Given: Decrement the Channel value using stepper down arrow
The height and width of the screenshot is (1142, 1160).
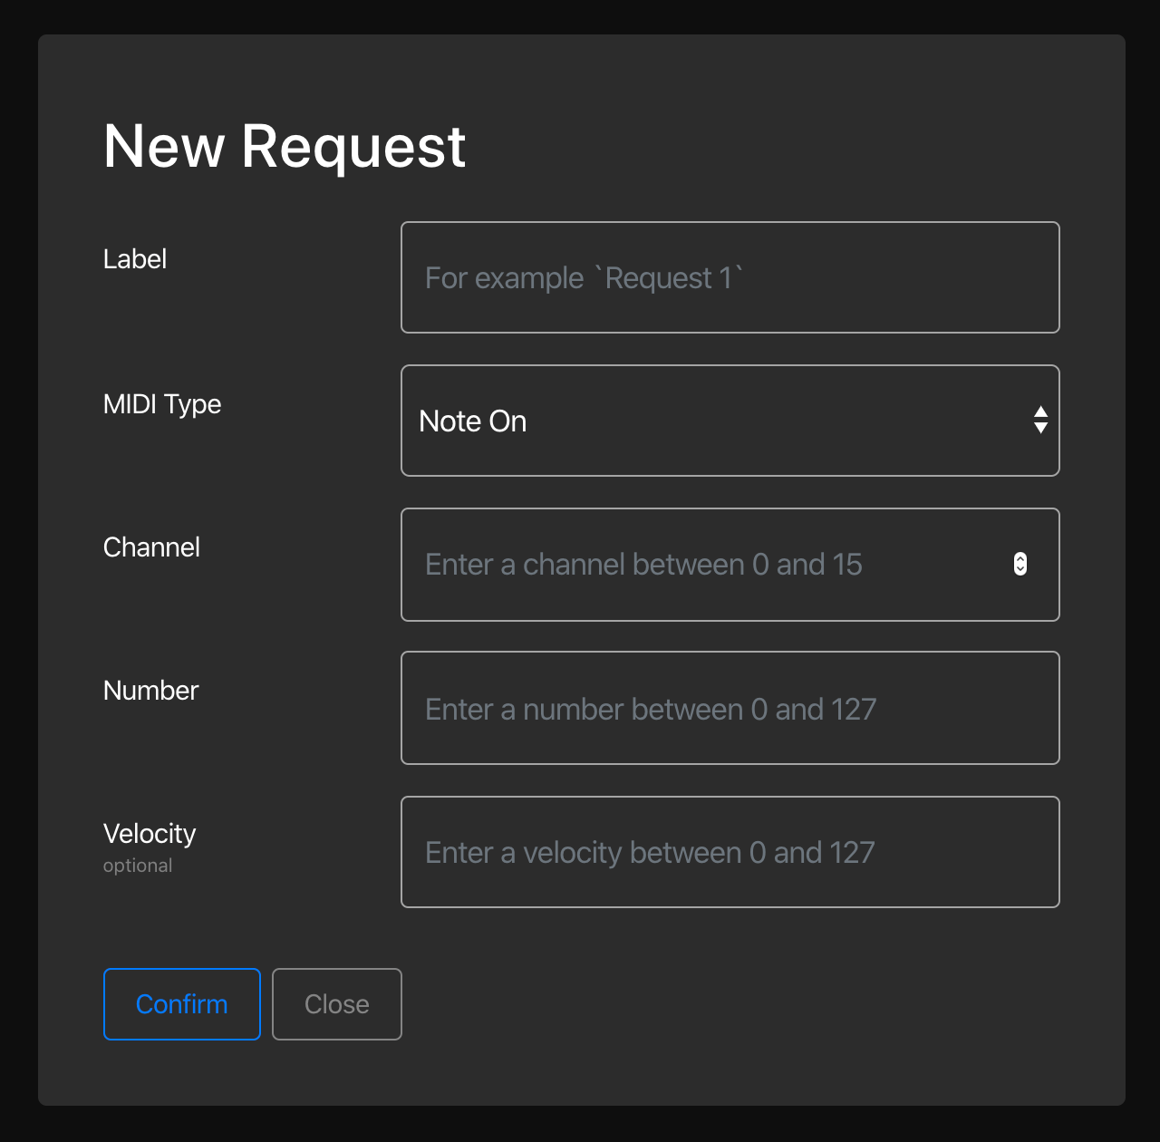Looking at the screenshot, I should tap(1020, 570).
